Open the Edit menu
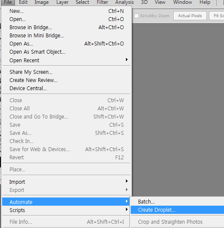This screenshot has height=228, width=224. coord(23,3)
